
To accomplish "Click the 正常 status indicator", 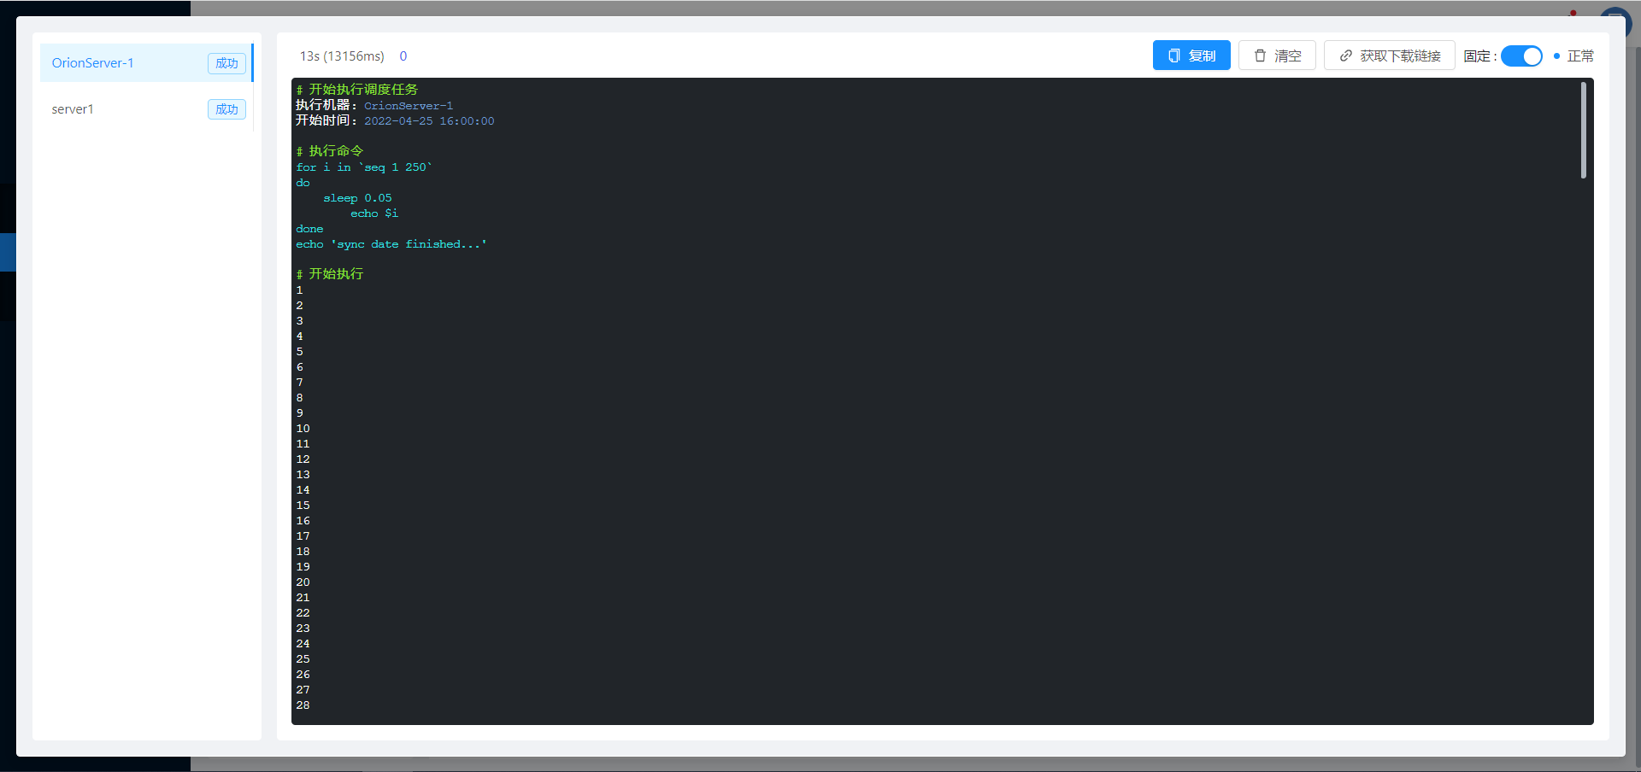I will point(1573,56).
